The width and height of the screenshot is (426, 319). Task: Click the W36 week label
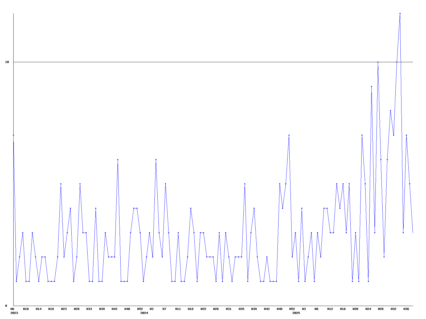[406, 309]
